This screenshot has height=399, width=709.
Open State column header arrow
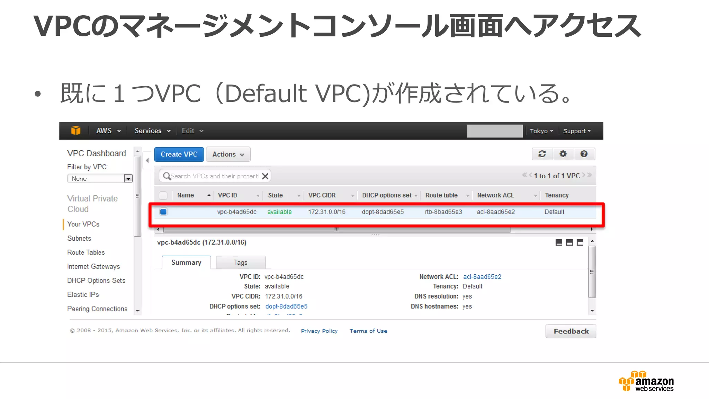299,196
